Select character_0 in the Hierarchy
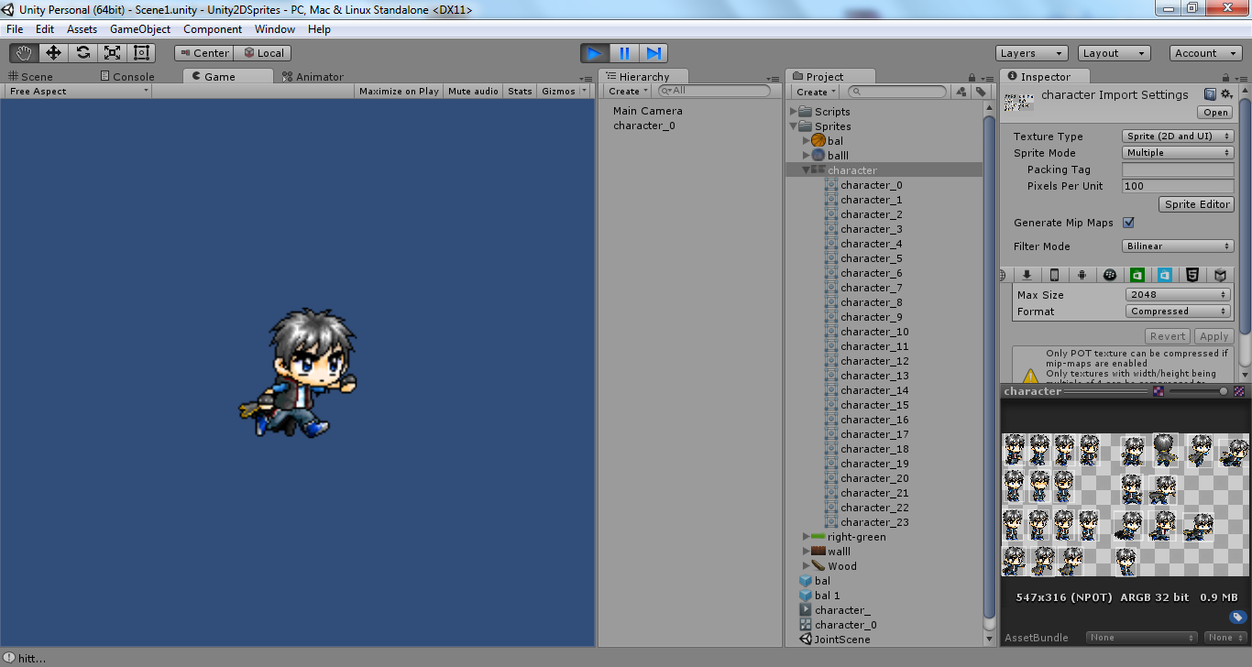The width and height of the screenshot is (1252, 667). (644, 126)
